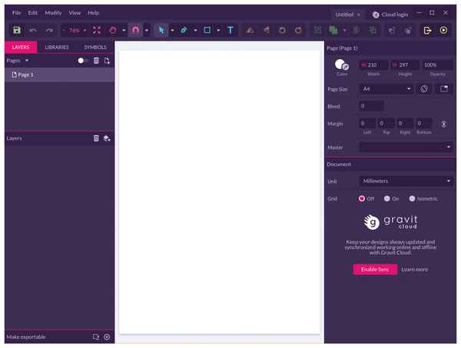Delete layer with Layers trash icon
This screenshot has height=348, width=461.
96,138
